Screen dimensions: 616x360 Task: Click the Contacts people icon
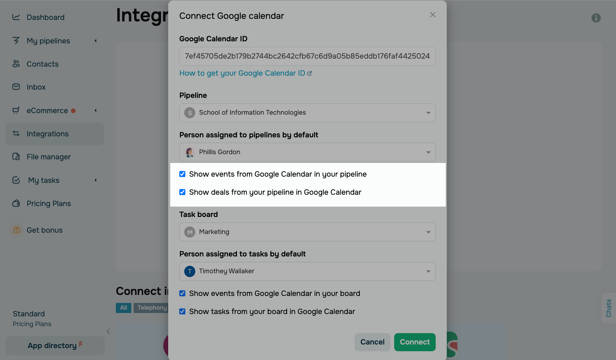[16, 64]
